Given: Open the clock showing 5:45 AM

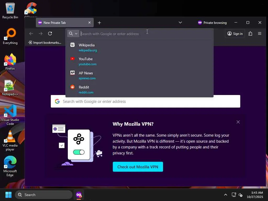Looking at the screenshot, I should (x=255, y=195).
